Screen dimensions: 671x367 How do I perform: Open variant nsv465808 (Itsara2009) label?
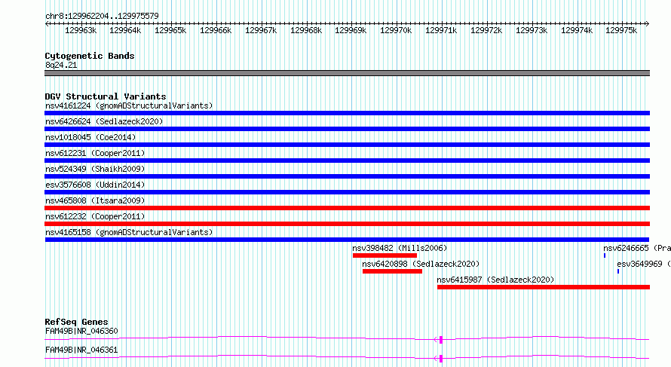pyautogui.click(x=95, y=200)
